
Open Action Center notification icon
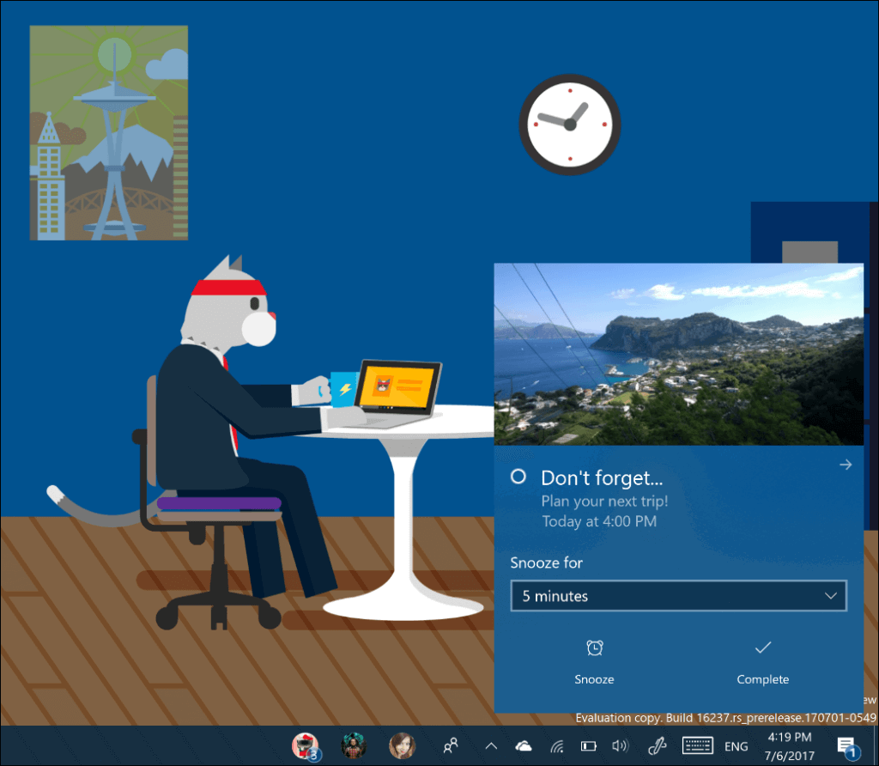click(848, 745)
